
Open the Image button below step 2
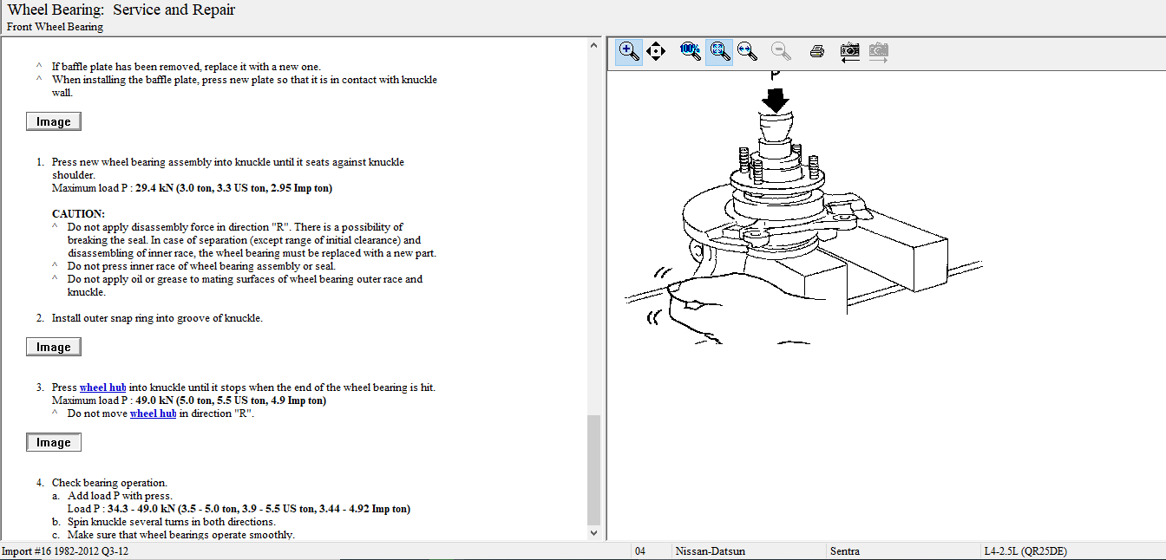(x=54, y=347)
